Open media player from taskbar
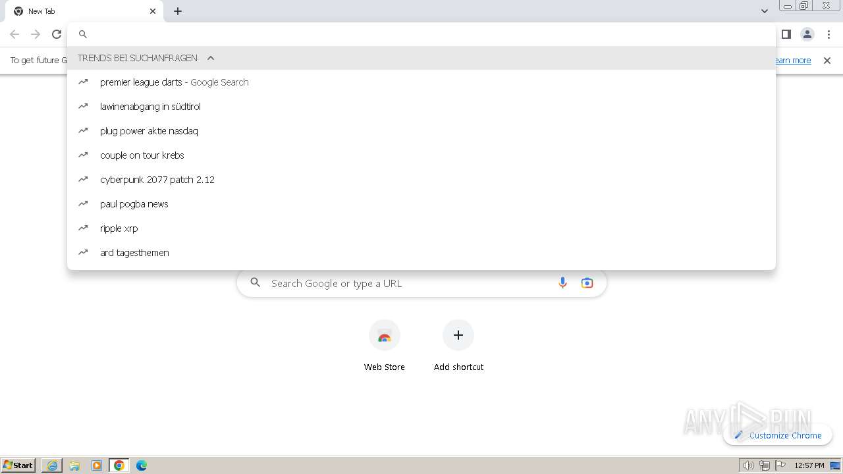This screenshot has height=474, width=843. click(x=97, y=465)
